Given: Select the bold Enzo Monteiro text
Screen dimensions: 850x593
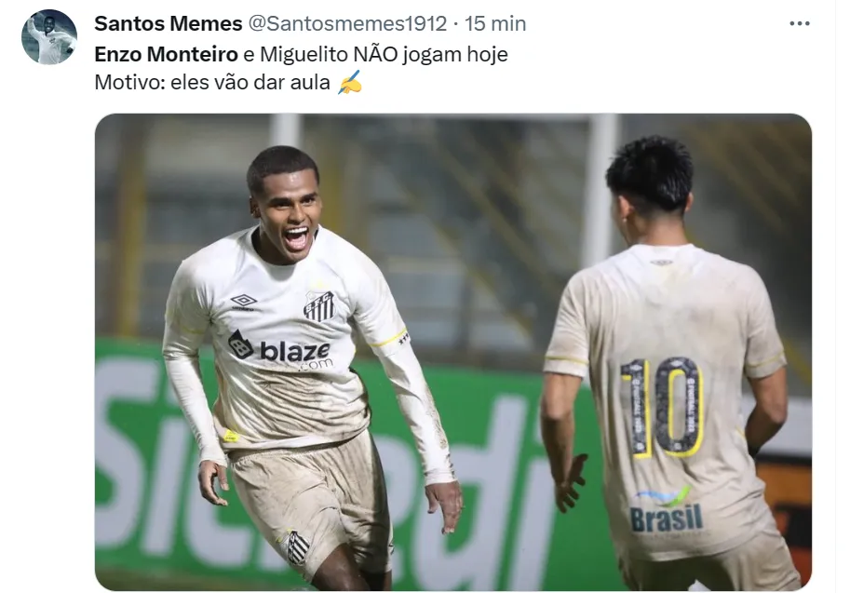Looking at the screenshot, I should (166, 54).
